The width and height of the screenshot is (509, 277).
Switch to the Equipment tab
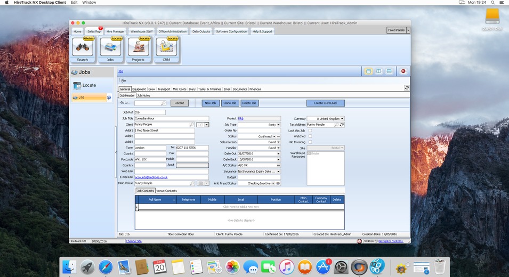[x=139, y=89]
